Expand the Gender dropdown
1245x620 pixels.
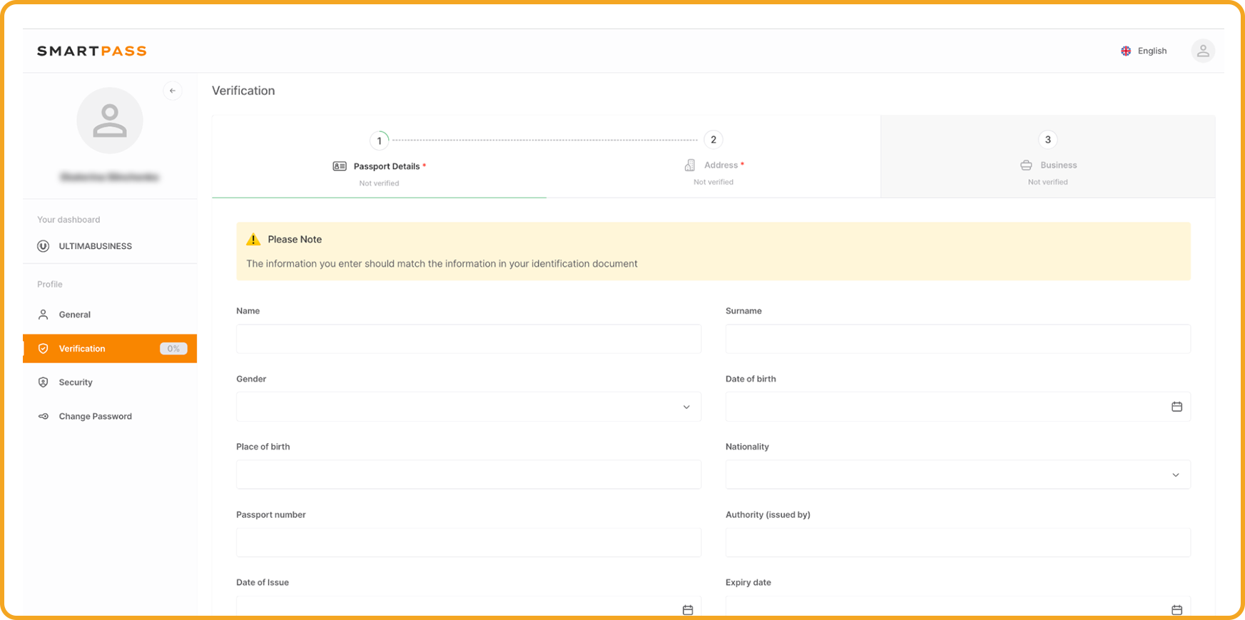point(469,407)
